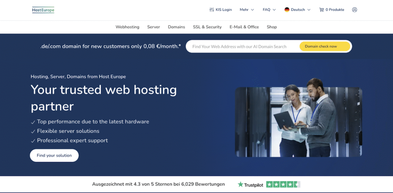Click the 'Ausgezeichnet mit 4.3 von 5 Sternen' text
This screenshot has width=393, height=193.
click(x=159, y=184)
